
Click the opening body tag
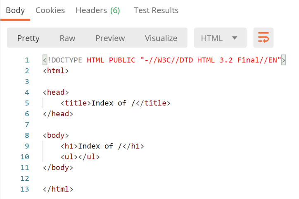(x=56, y=136)
